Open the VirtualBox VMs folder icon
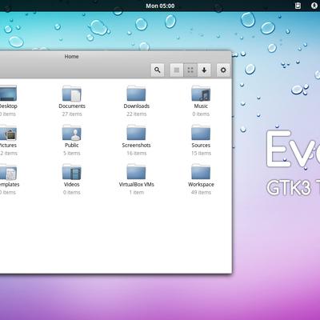 pos(136,172)
